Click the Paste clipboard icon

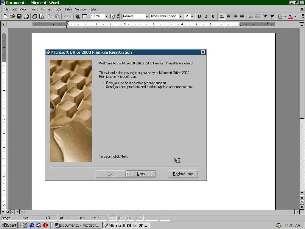[x=57, y=16]
